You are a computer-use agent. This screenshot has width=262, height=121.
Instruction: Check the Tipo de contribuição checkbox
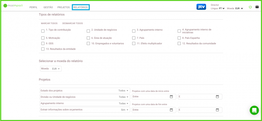(x=43, y=31)
